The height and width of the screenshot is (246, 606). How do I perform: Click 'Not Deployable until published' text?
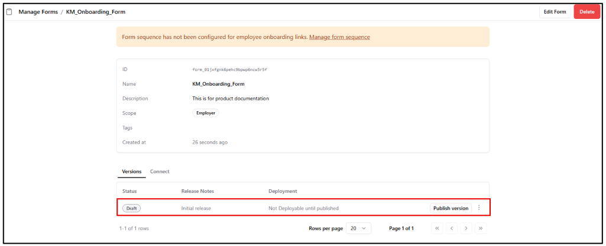pos(303,208)
